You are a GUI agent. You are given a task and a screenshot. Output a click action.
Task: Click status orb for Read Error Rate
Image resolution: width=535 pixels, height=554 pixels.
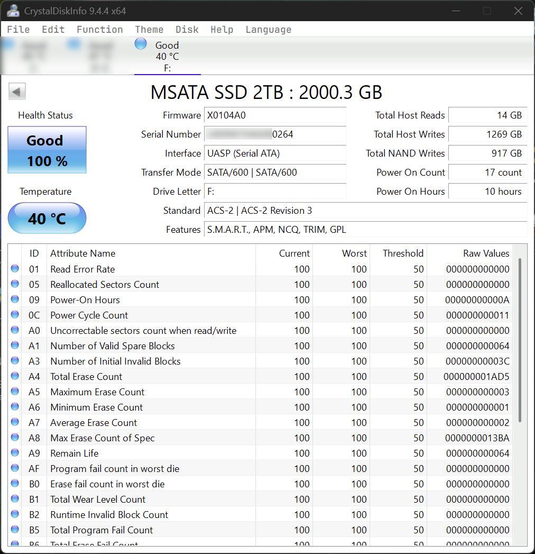coord(15,269)
